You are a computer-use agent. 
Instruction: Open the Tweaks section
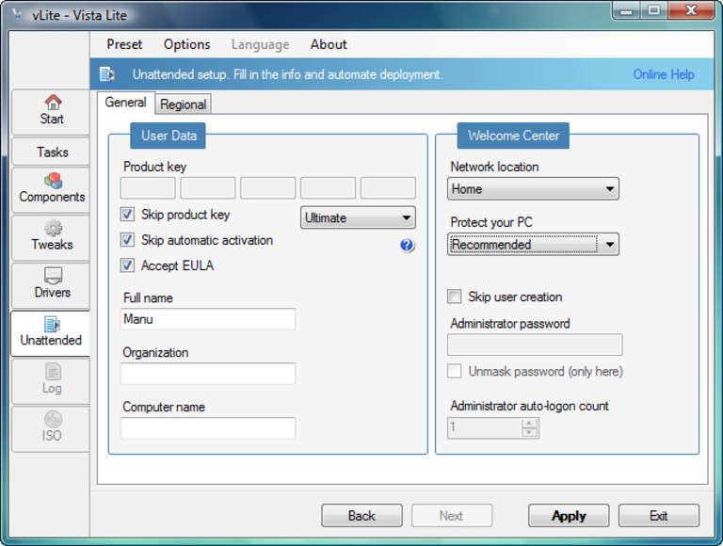click(51, 237)
